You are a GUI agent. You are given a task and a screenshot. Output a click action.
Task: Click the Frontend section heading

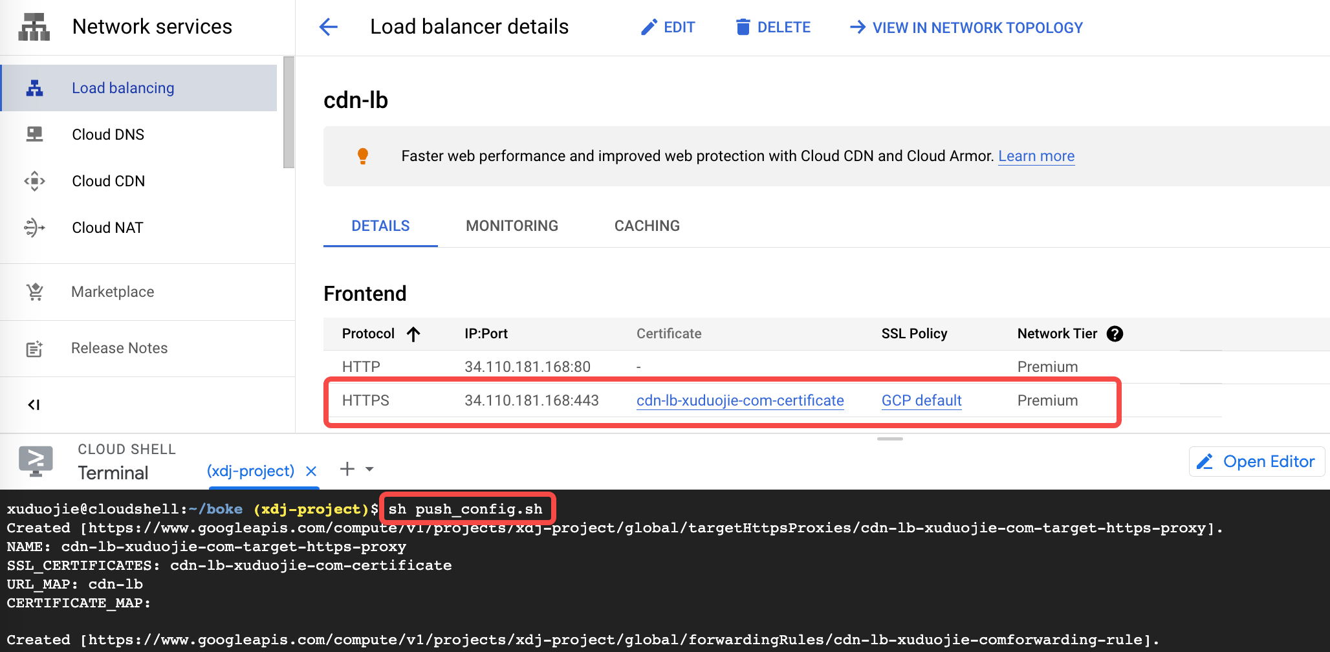coord(365,294)
